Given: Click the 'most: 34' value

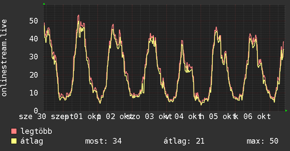Looking at the screenshot, I should 103,141.
